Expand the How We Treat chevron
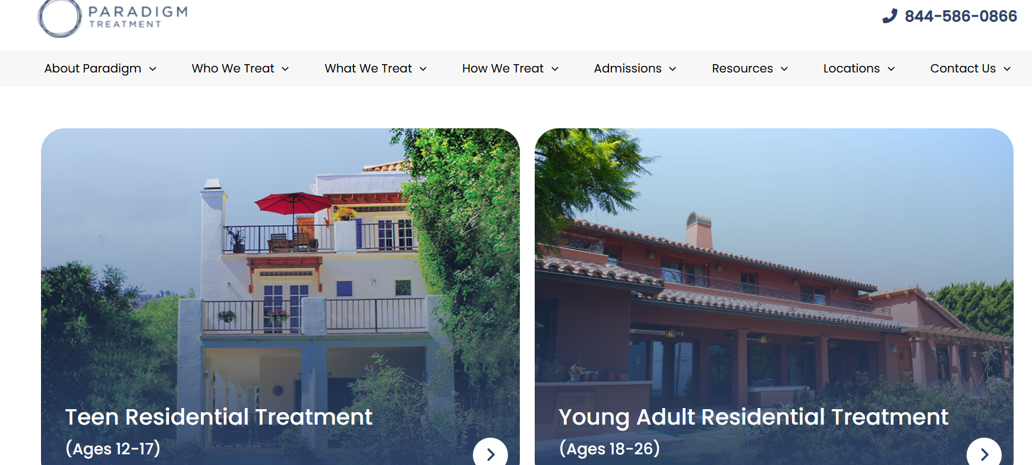Screen dimensions: 1032x465 (555, 69)
